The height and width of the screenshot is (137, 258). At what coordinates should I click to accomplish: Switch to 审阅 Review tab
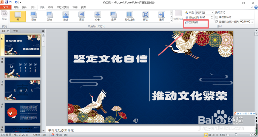click(75, 7)
